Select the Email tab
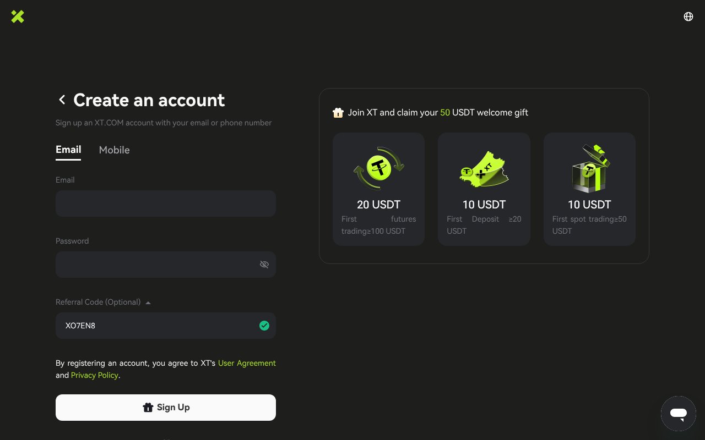Viewport: 705px width, 440px height. pos(68,150)
